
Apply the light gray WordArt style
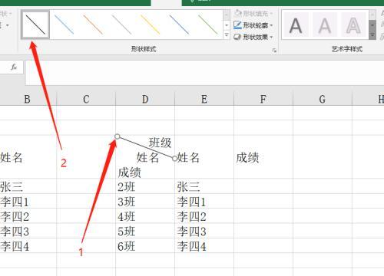coord(325,25)
